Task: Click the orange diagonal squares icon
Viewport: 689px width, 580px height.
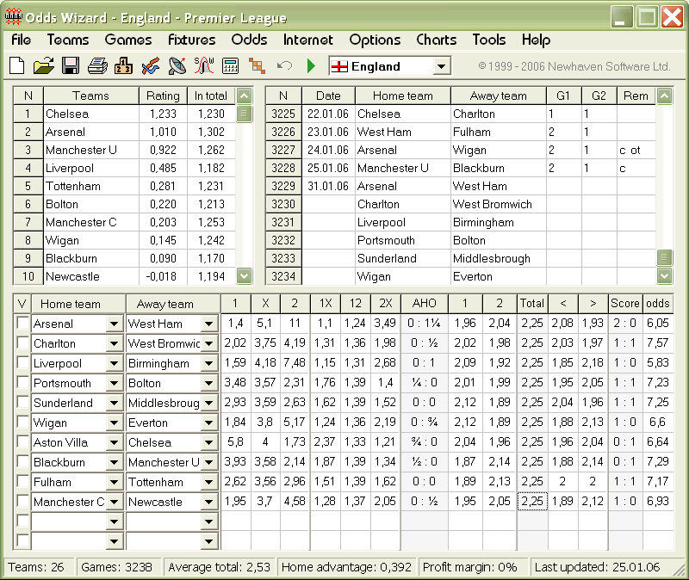Action: (x=257, y=66)
